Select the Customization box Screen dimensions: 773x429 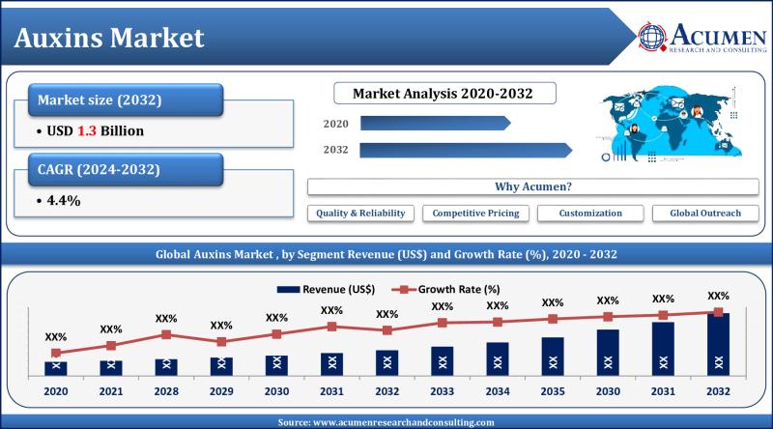[x=591, y=213]
